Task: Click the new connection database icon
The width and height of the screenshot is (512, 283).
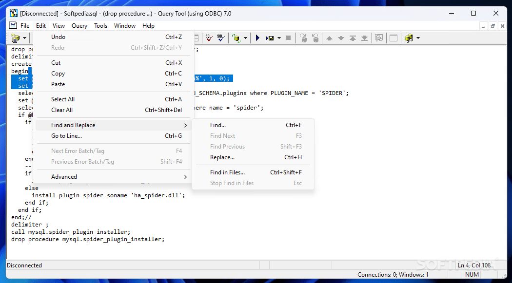Action: [15, 38]
